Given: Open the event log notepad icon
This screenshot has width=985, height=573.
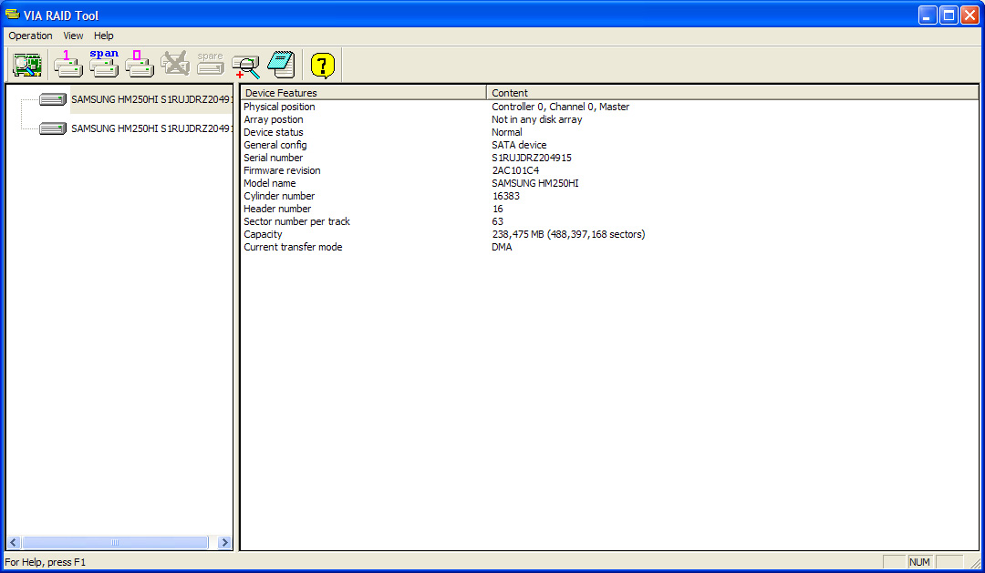Looking at the screenshot, I should (281, 65).
